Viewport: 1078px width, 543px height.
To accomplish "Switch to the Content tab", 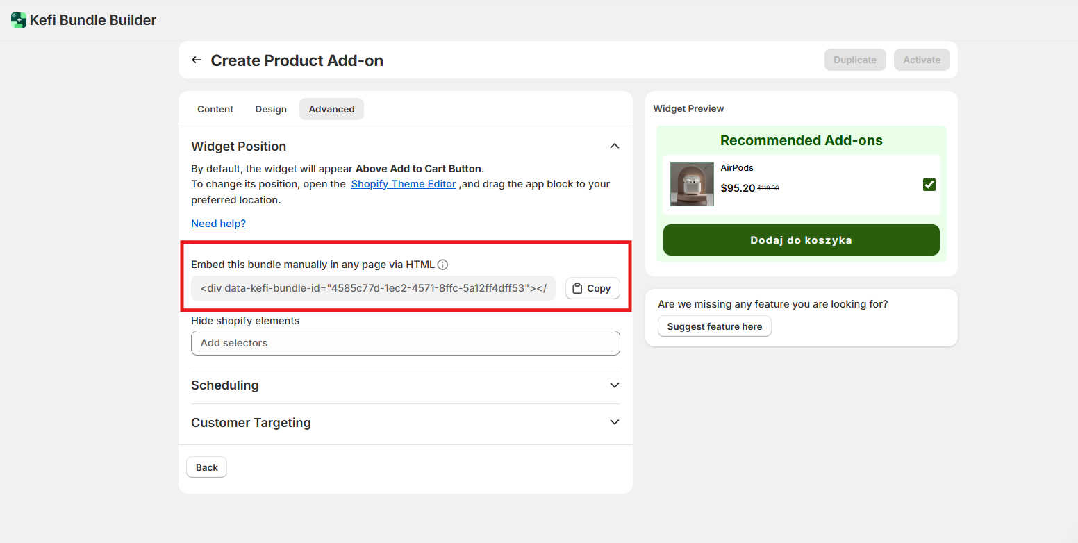I will (x=215, y=109).
